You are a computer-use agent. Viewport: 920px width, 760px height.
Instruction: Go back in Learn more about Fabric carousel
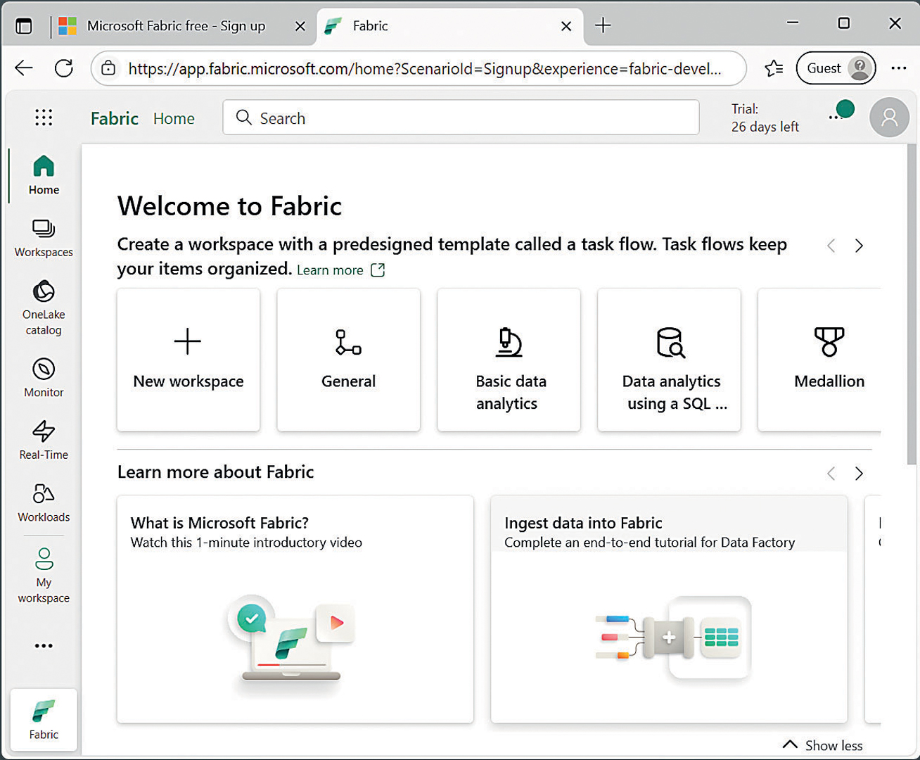click(x=831, y=473)
